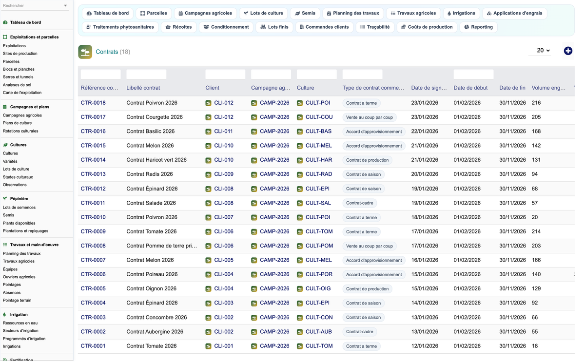Click the Travaux et main-d'oeuvre list icon
585x362 pixels.
tap(5, 245)
